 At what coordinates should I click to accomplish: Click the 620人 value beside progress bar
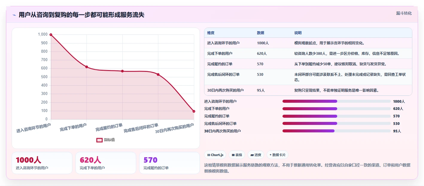(398, 109)
